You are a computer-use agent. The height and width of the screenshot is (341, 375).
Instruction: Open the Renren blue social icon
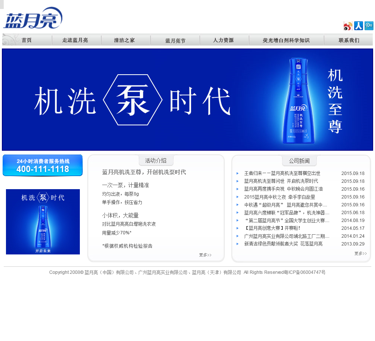click(x=359, y=26)
